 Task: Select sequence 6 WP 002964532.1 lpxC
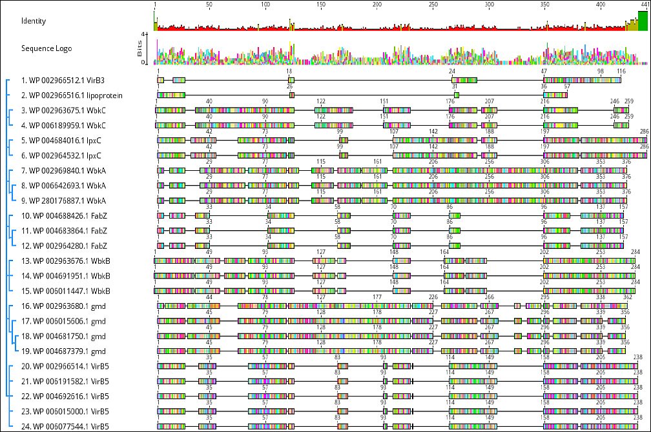point(61,155)
